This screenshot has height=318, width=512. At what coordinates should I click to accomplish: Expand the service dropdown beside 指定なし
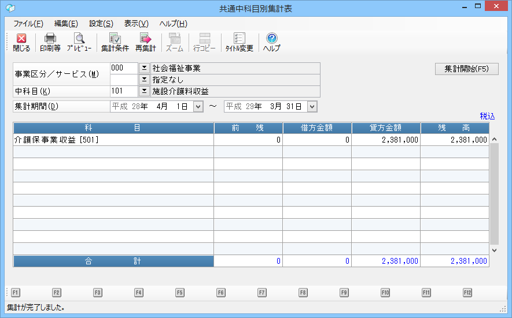click(x=144, y=80)
